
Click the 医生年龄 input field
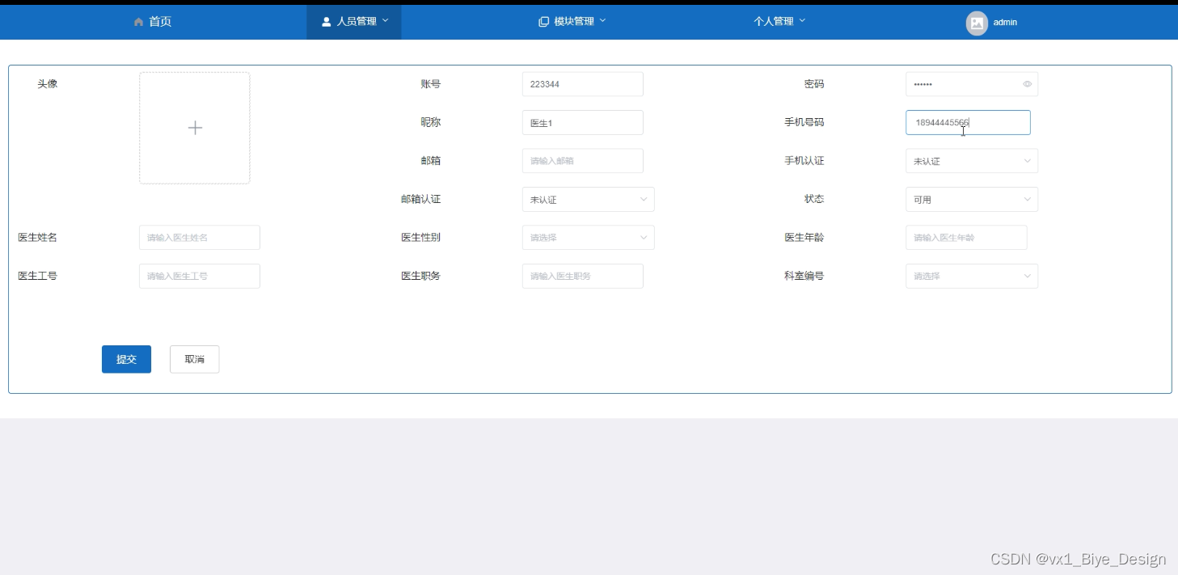pos(966,238)
